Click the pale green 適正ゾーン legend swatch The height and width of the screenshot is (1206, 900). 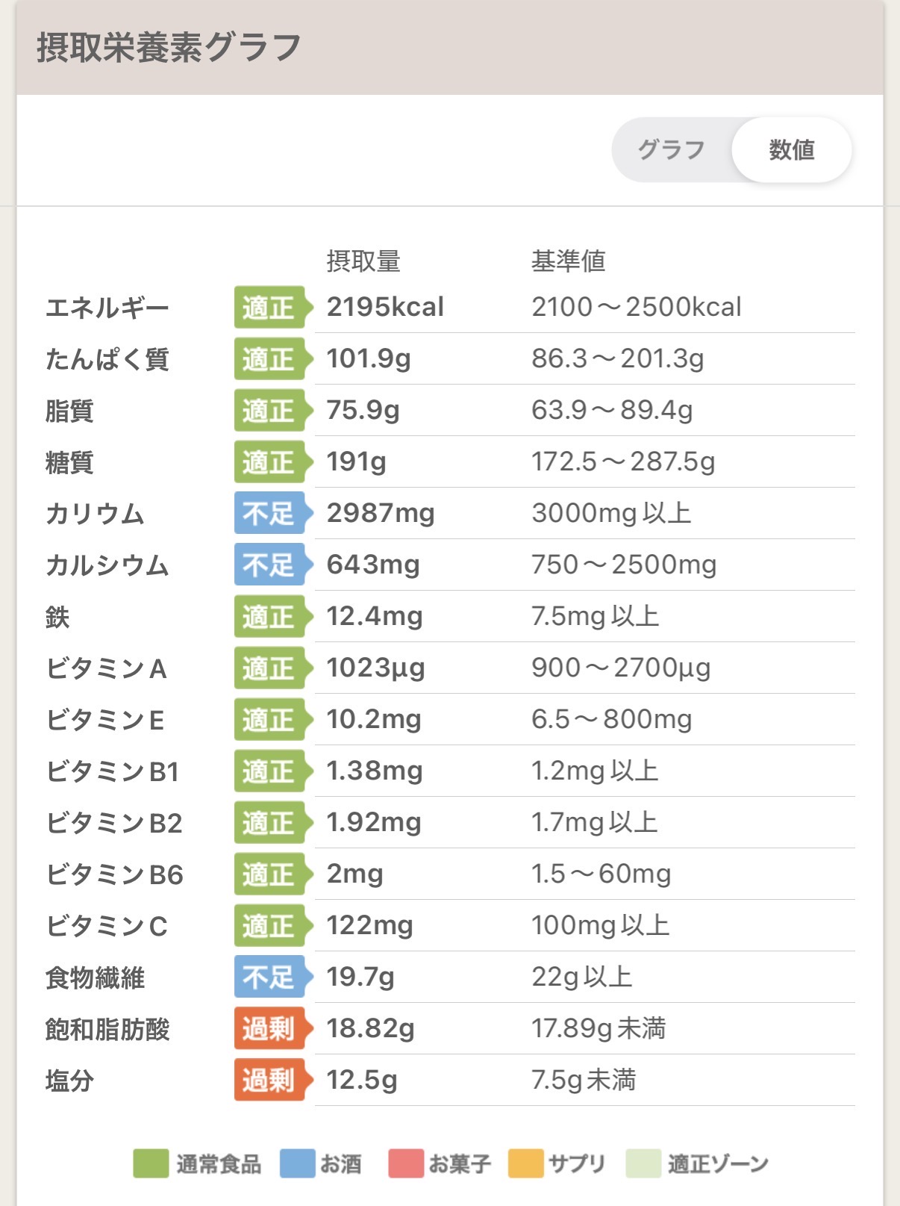tap(643, 1163)
